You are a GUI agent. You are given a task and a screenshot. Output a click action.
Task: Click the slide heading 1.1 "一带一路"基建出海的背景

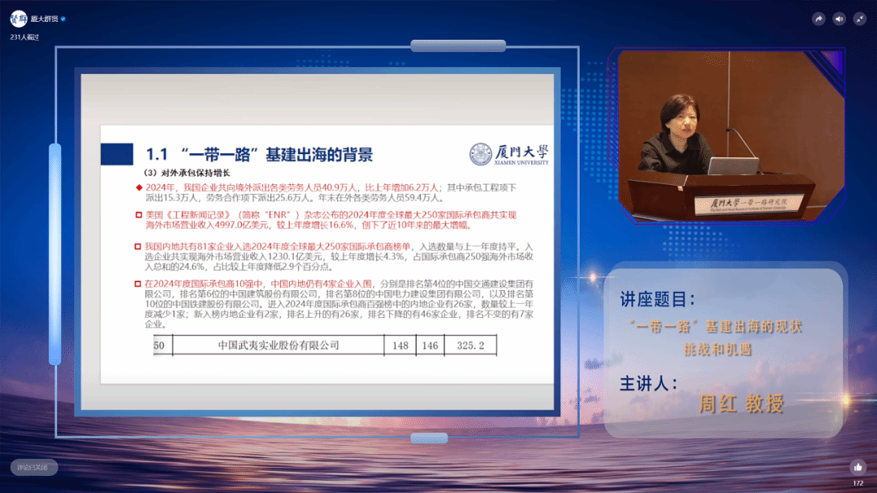point(259,155)
